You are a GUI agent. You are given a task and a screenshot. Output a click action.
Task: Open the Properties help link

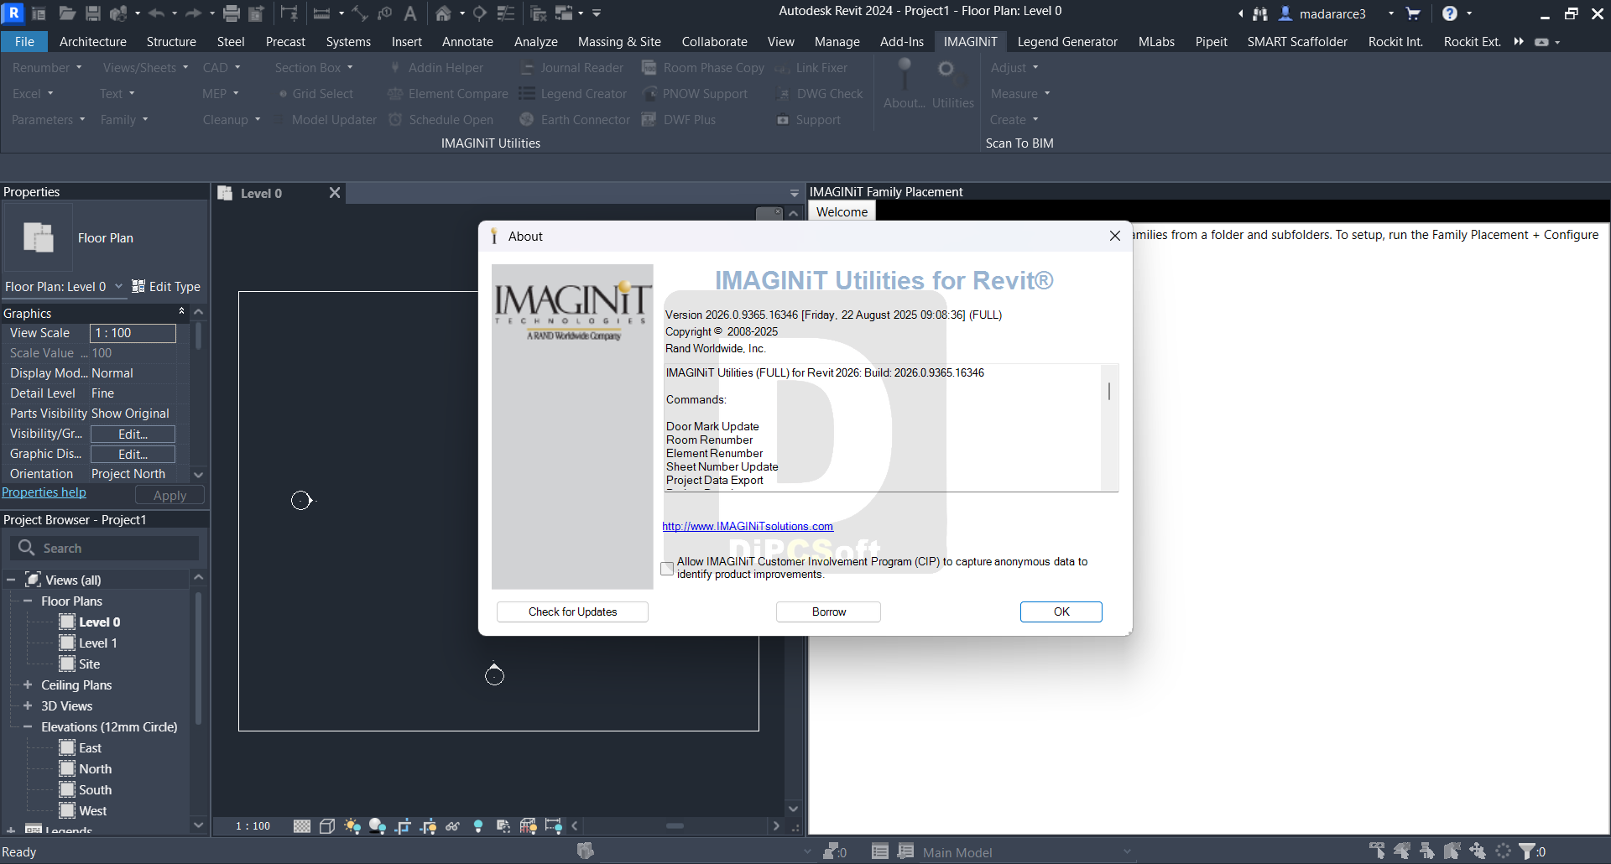[44, 492]
